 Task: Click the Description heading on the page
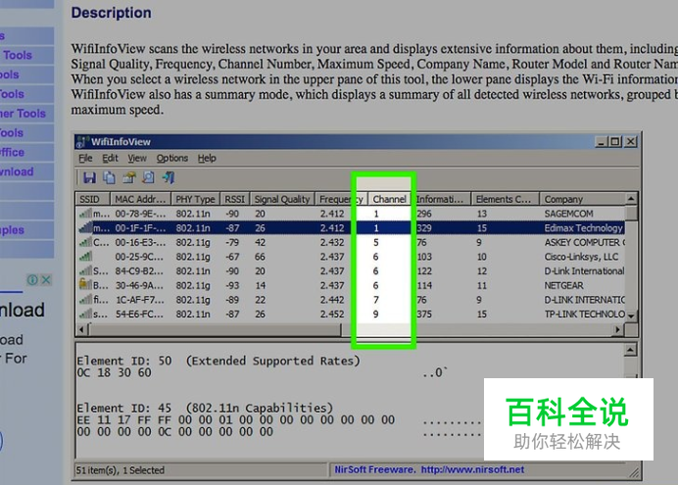pyautogui.click(x=111, y=13)
